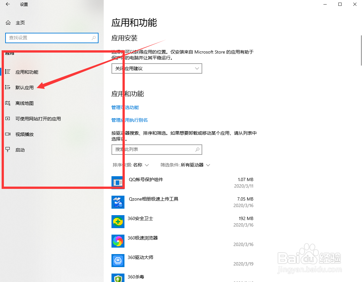Click the 360极速浏览器 icon

(118, 241)
